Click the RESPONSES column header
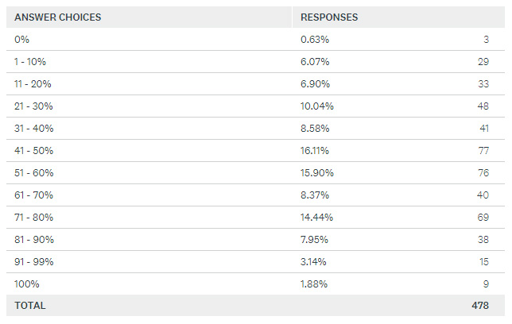 tap(329, 17)
